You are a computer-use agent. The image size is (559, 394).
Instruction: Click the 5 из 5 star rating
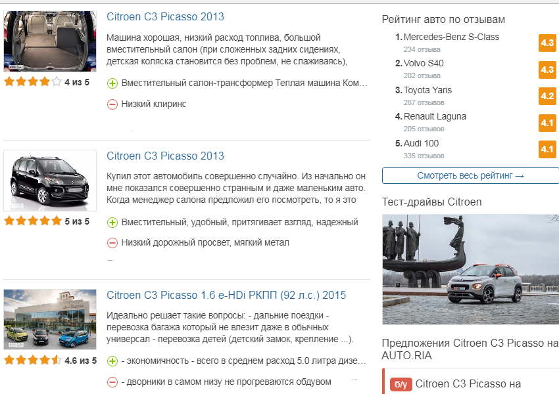pyautogui.click(x=47, y=221)
